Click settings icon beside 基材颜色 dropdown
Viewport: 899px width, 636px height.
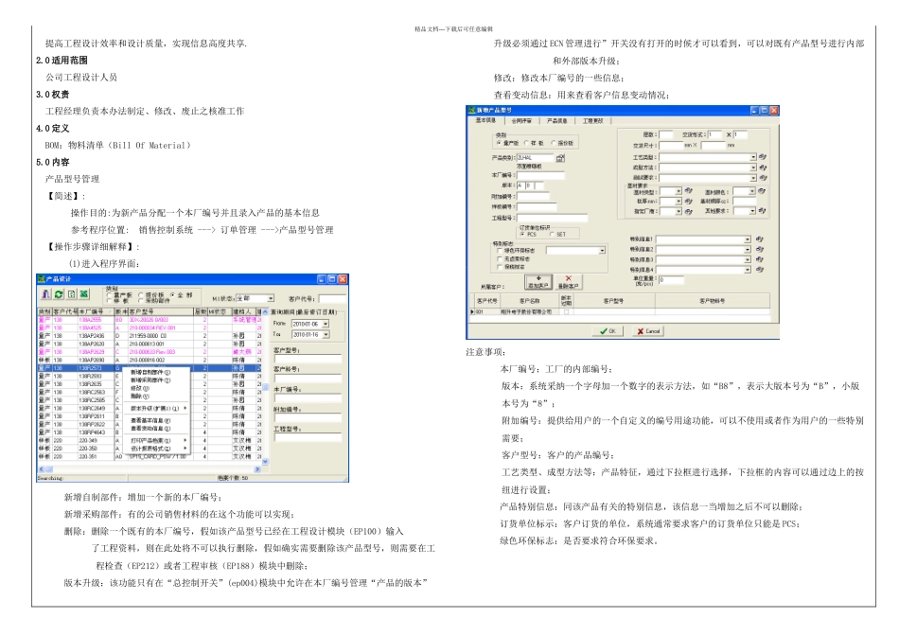point(762,191)
